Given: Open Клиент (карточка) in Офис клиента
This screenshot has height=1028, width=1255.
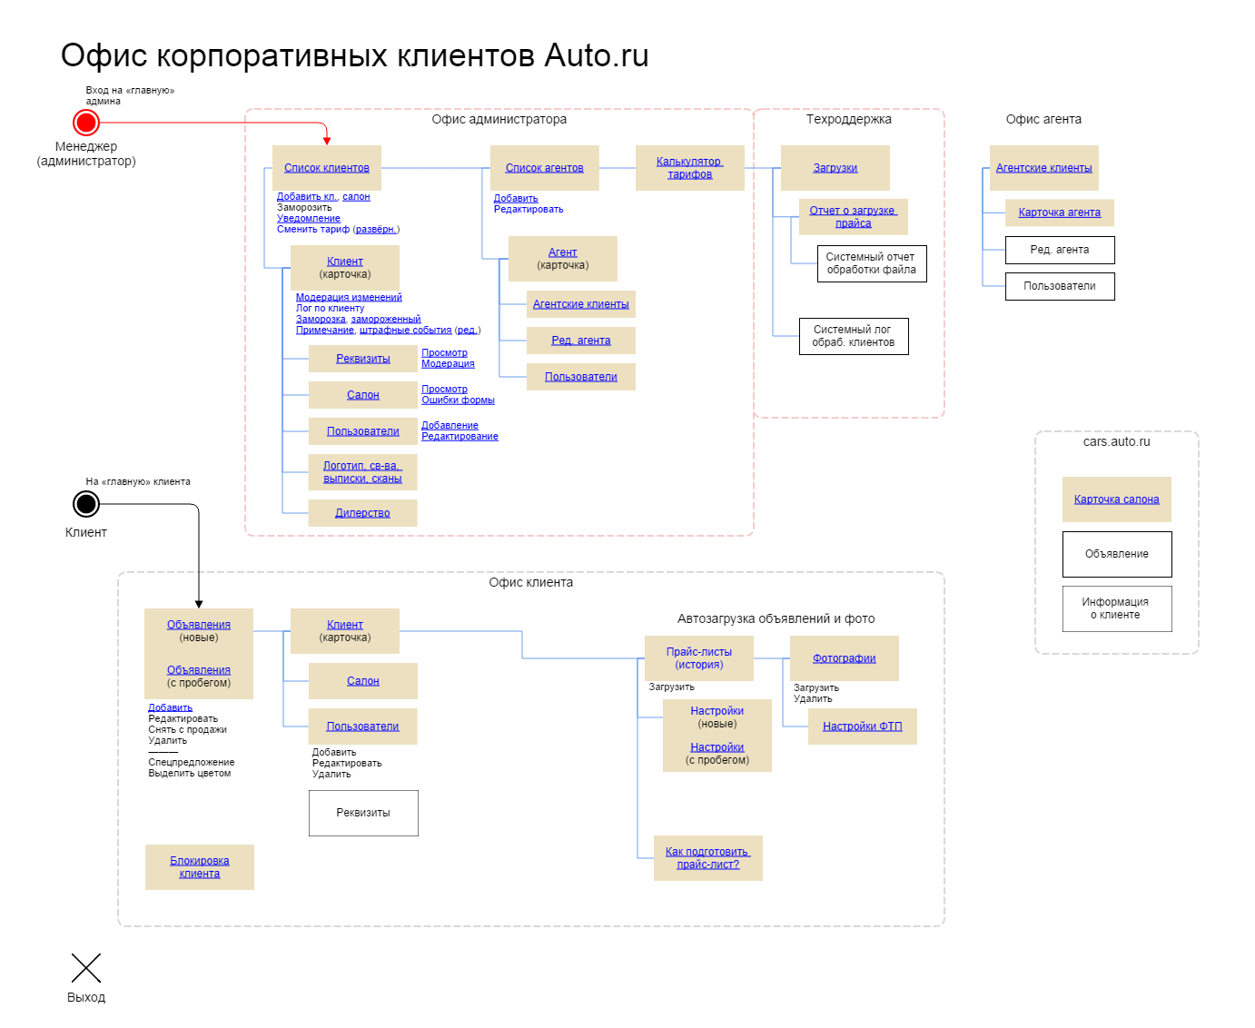Looking at the screenshot, I should tap(345, 631).
